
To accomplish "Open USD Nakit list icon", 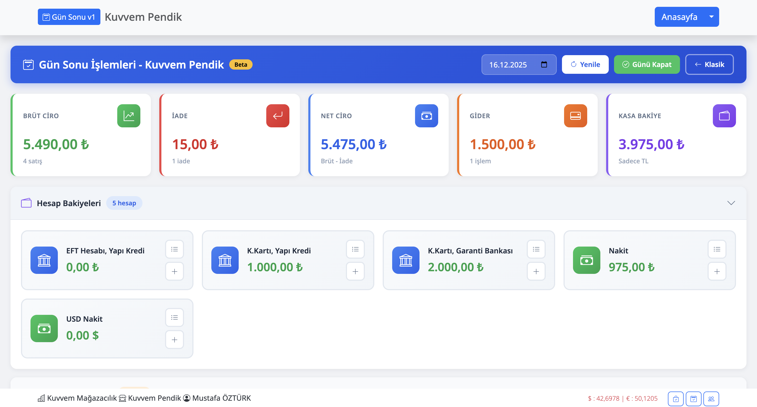I will (x=174, y=317).
